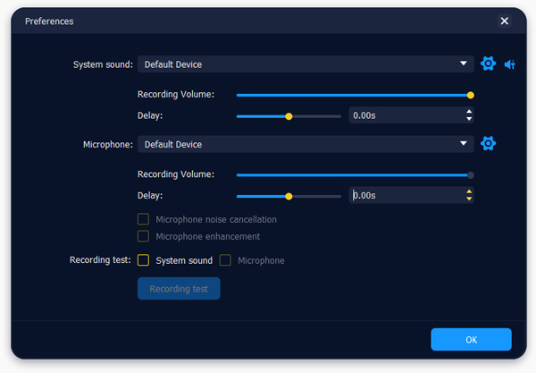Expand the System sound device dropdown

(x=463, y=64)
